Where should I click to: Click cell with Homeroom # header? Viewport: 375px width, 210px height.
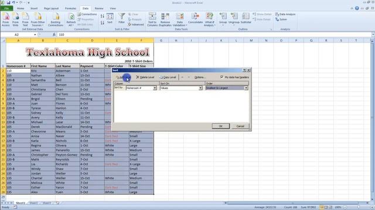coord(18,66)
